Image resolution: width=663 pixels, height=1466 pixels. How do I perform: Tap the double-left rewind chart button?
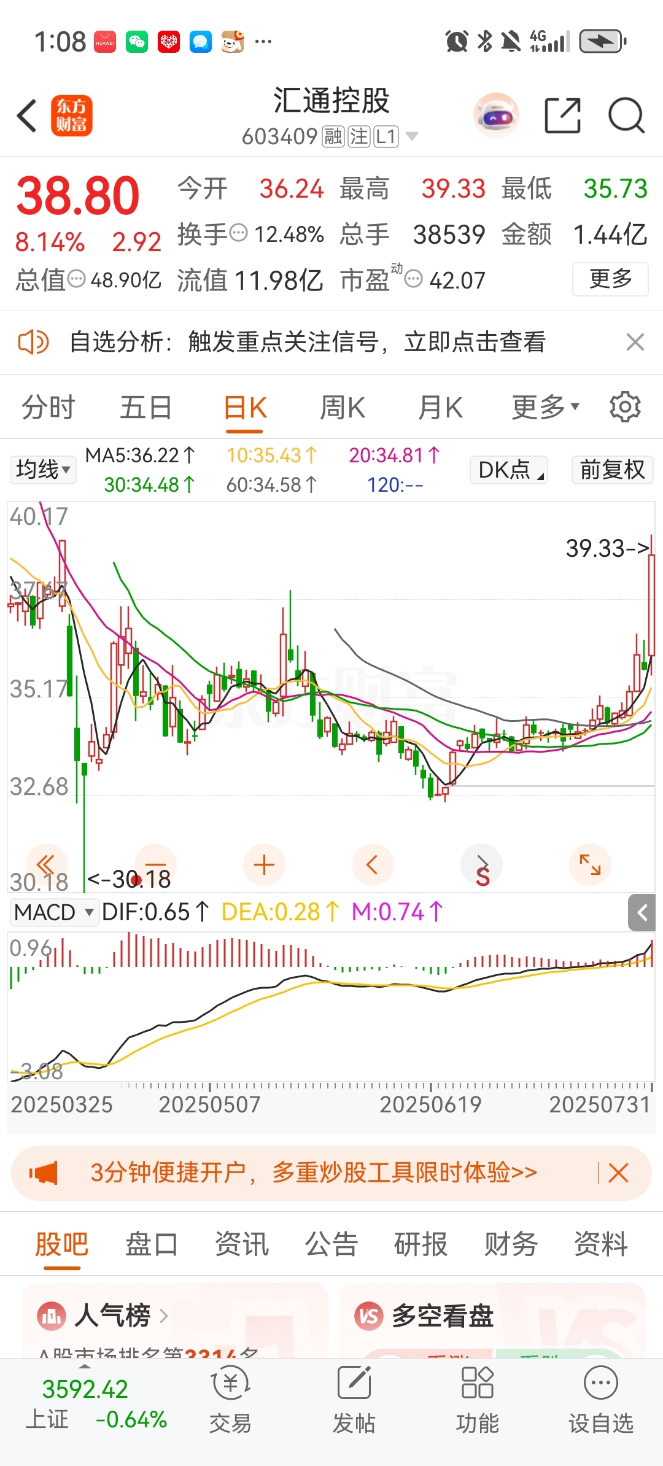pos(46,865)
